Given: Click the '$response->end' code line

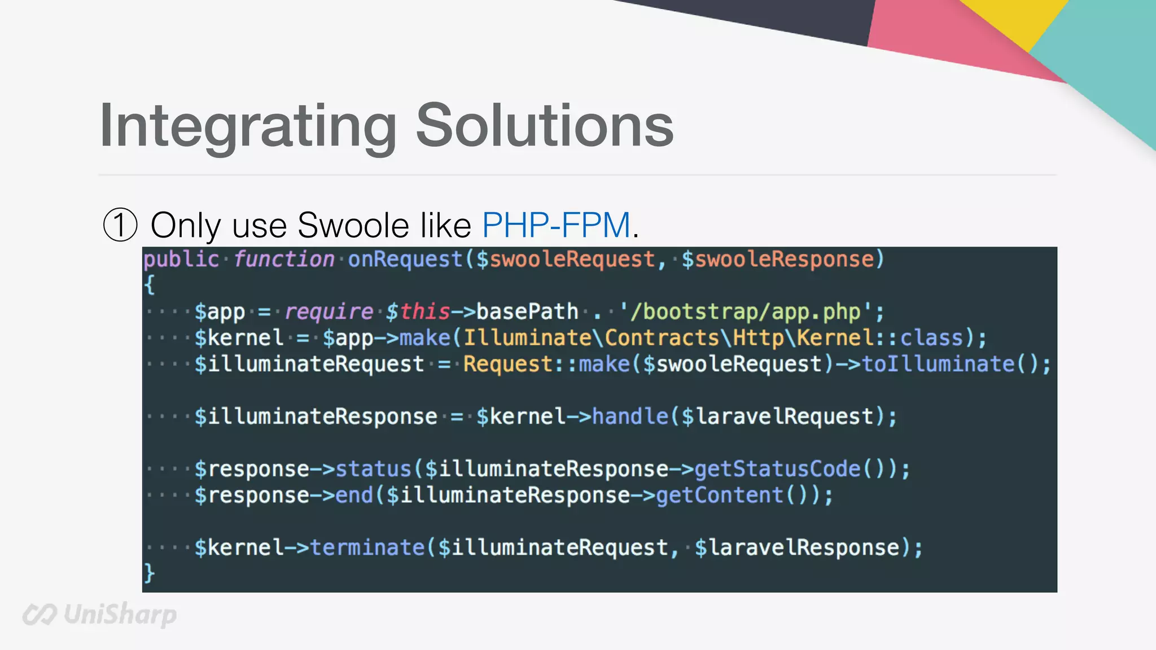Looking at the screenshot, I should point(514,495).
